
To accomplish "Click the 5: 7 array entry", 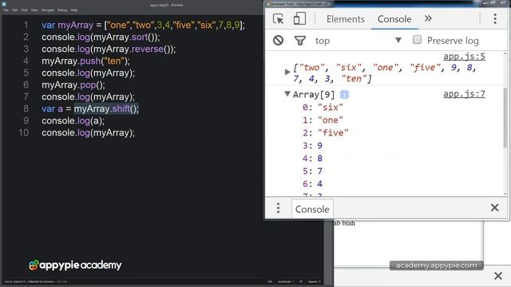I will coord(312,171).
